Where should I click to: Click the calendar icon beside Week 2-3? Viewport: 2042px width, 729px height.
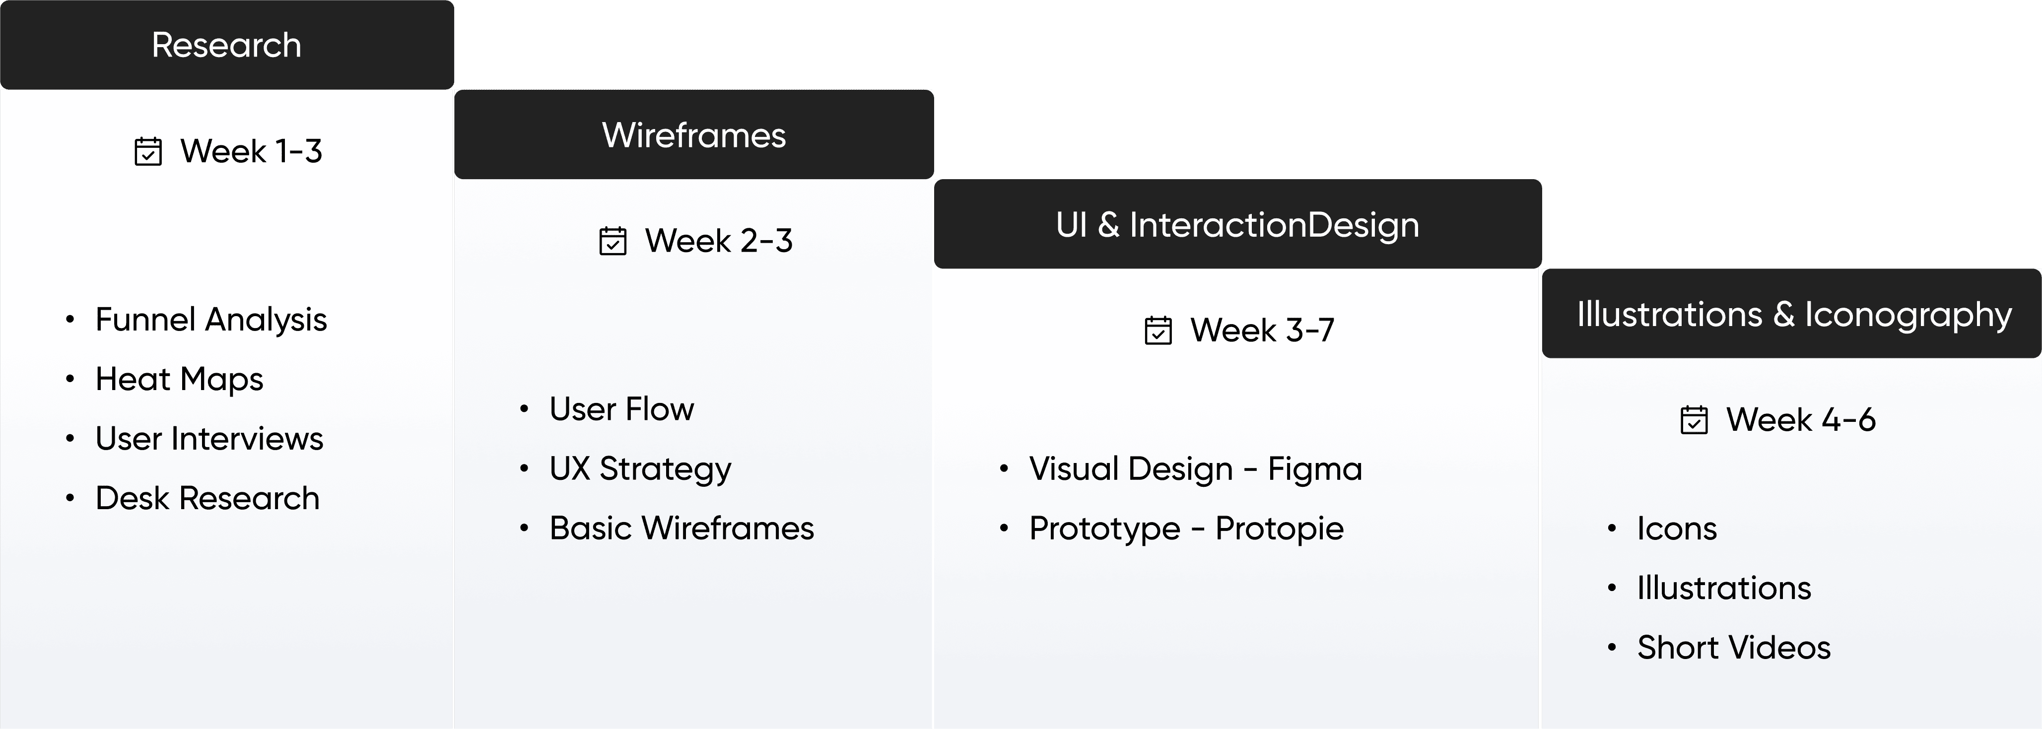613,241
